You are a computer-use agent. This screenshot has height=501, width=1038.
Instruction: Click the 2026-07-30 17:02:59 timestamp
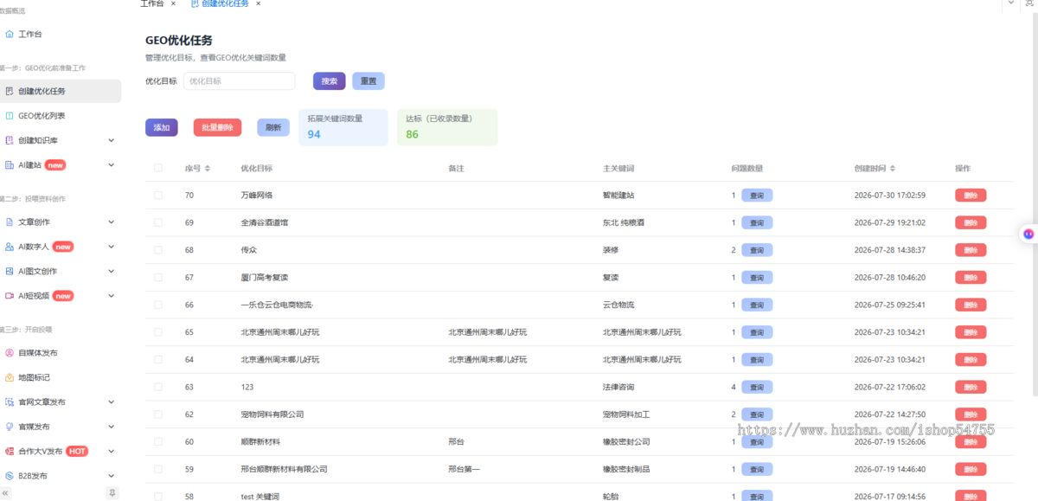[890, 196]
